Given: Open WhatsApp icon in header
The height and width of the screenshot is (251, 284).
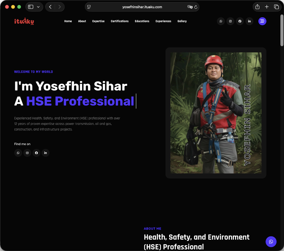Looking at the screenshot, I should 221,21.
